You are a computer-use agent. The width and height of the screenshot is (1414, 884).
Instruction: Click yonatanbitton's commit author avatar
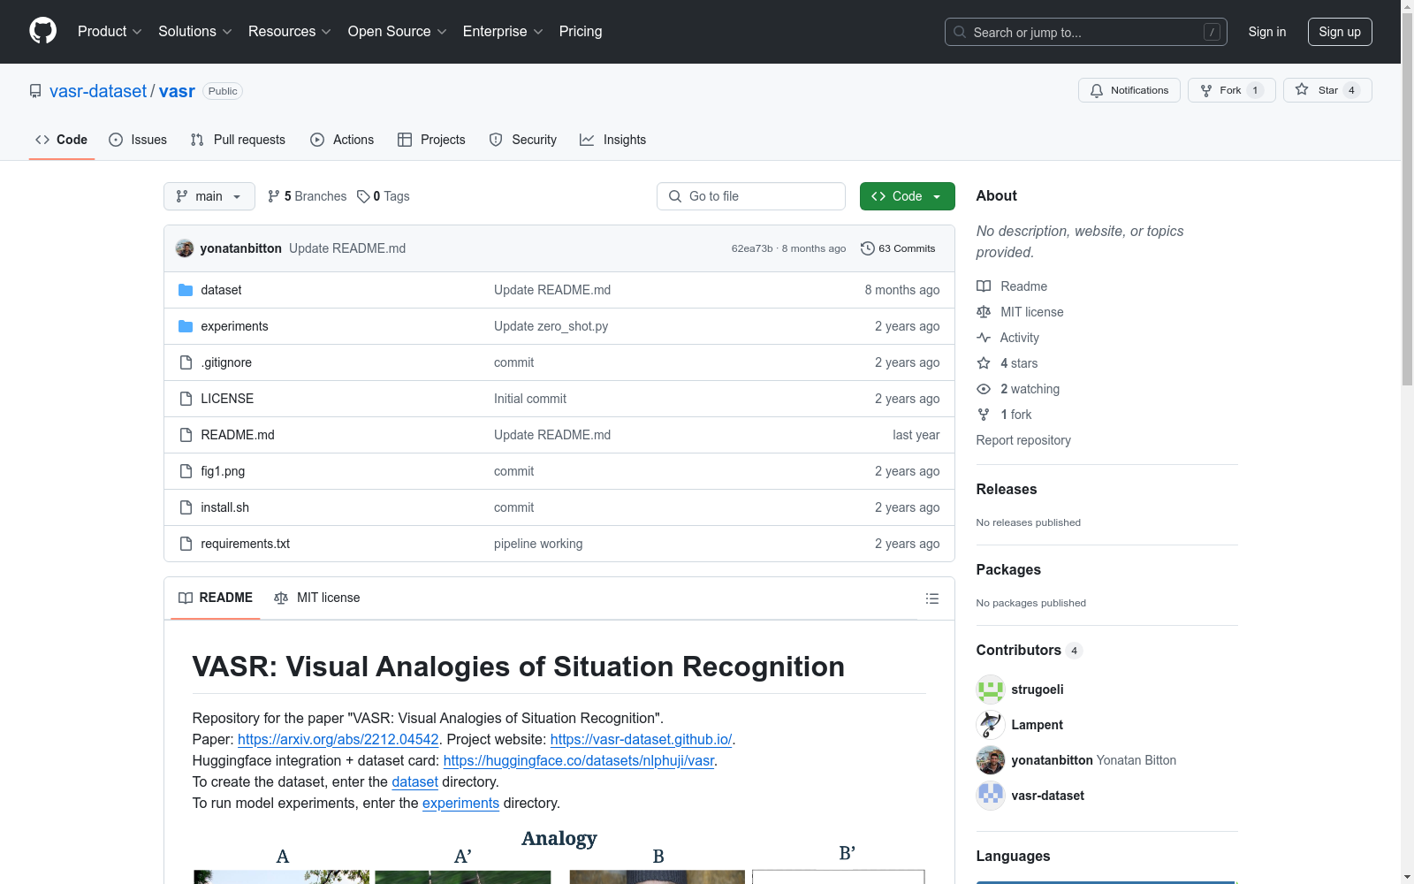[185, 248]
